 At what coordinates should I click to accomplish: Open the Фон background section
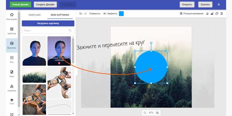12,59
